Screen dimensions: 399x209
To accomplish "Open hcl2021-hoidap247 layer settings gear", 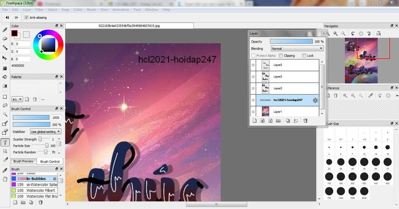I will [315, 100].
